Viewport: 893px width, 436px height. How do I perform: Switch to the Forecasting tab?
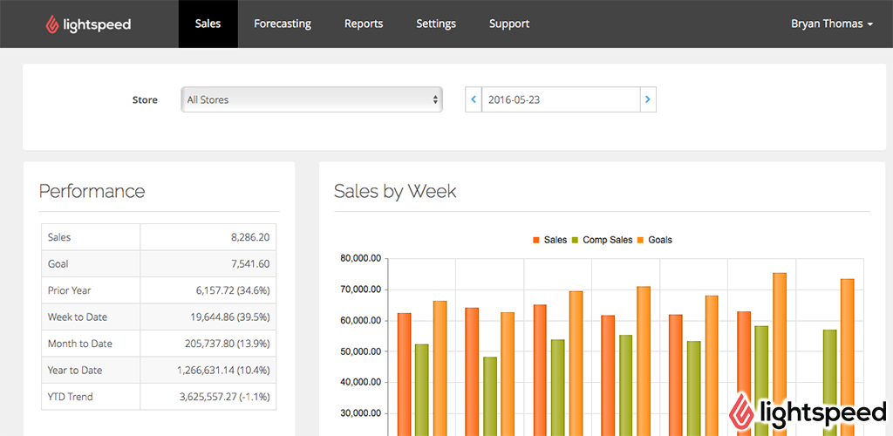[283, 24]
